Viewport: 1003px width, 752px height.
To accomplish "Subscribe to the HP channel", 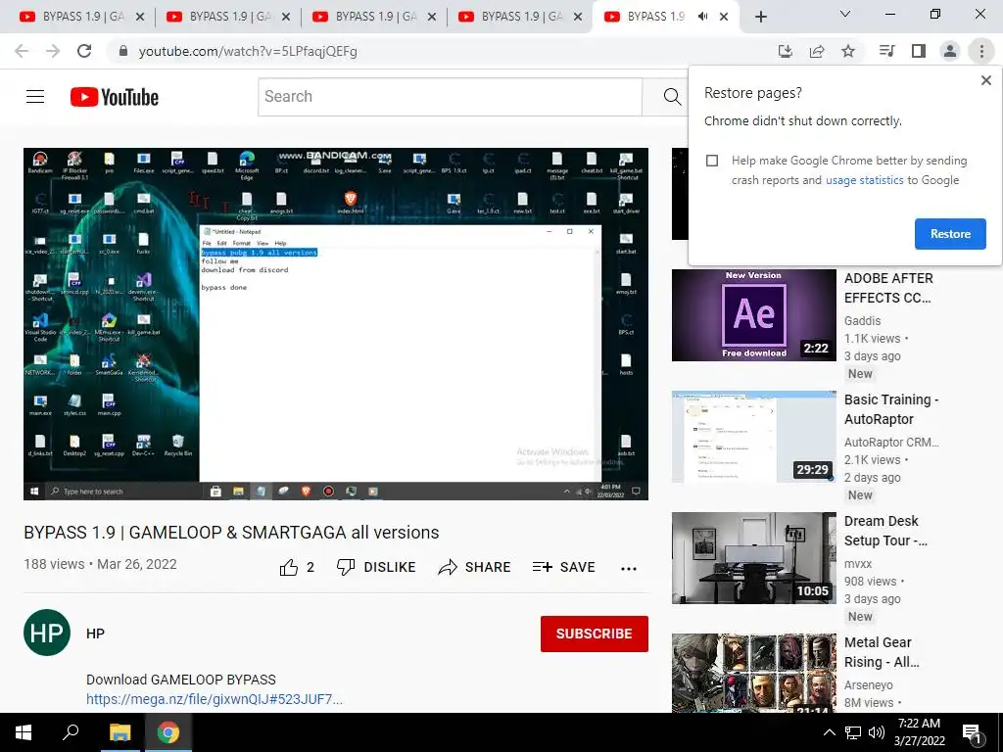I will [x=595, y=634].
